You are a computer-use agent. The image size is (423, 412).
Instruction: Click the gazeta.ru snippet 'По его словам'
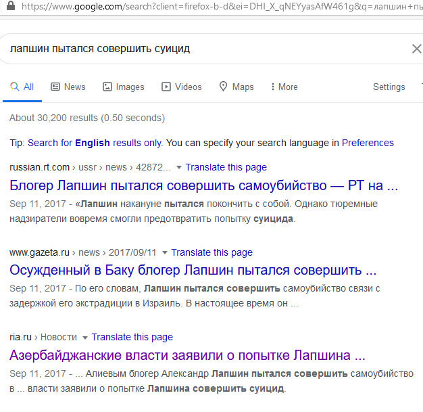(195, 296)
